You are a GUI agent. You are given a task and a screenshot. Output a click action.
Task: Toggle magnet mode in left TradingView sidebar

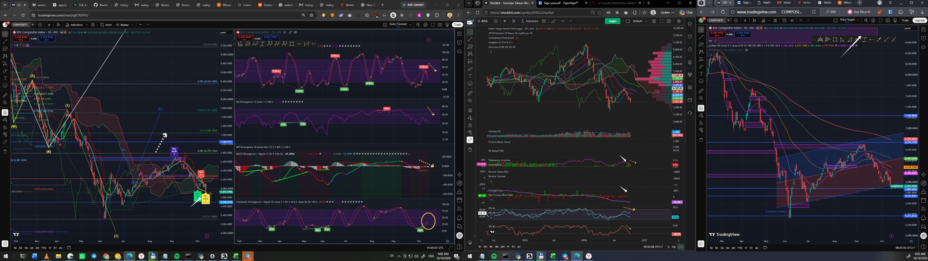click(5, 112)
